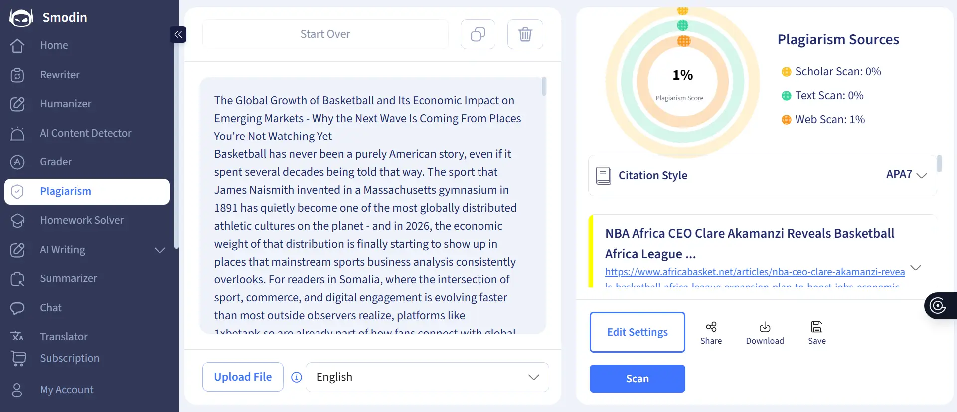Image resolution: width=957 pixels, height=412 pixels.
Task: Click the Start Over field
Action: (x=325, y=34)
